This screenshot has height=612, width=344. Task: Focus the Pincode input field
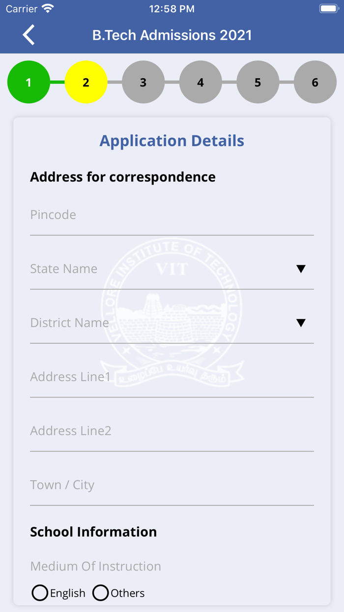coord(172,215)
